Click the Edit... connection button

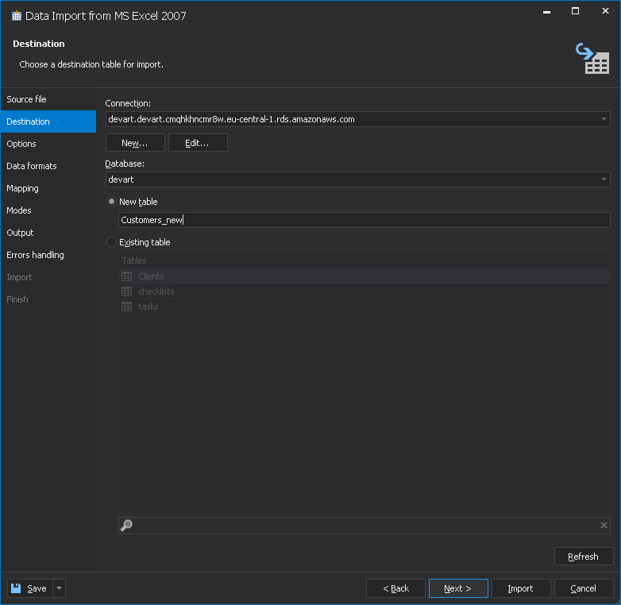pyautogui.click(x=198, y=143)
